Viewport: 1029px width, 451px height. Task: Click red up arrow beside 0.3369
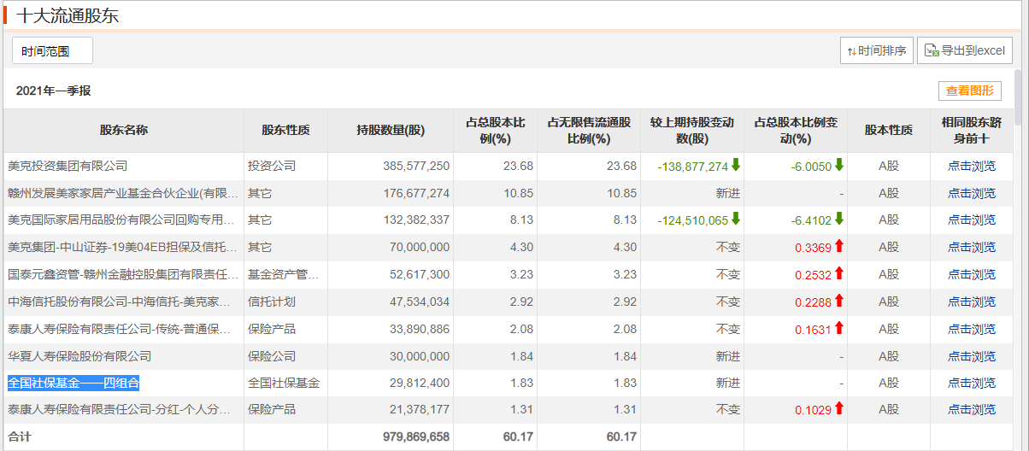click(839, 247)
